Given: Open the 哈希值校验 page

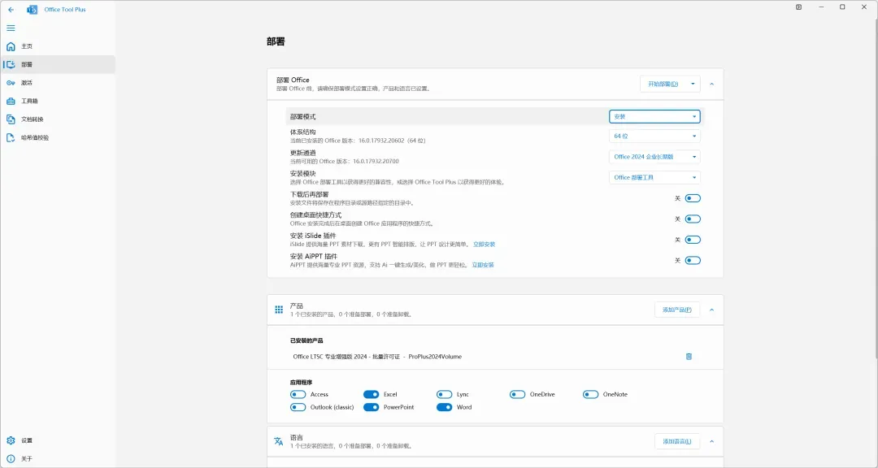Looking at the screenshot, I should (58, 137).
